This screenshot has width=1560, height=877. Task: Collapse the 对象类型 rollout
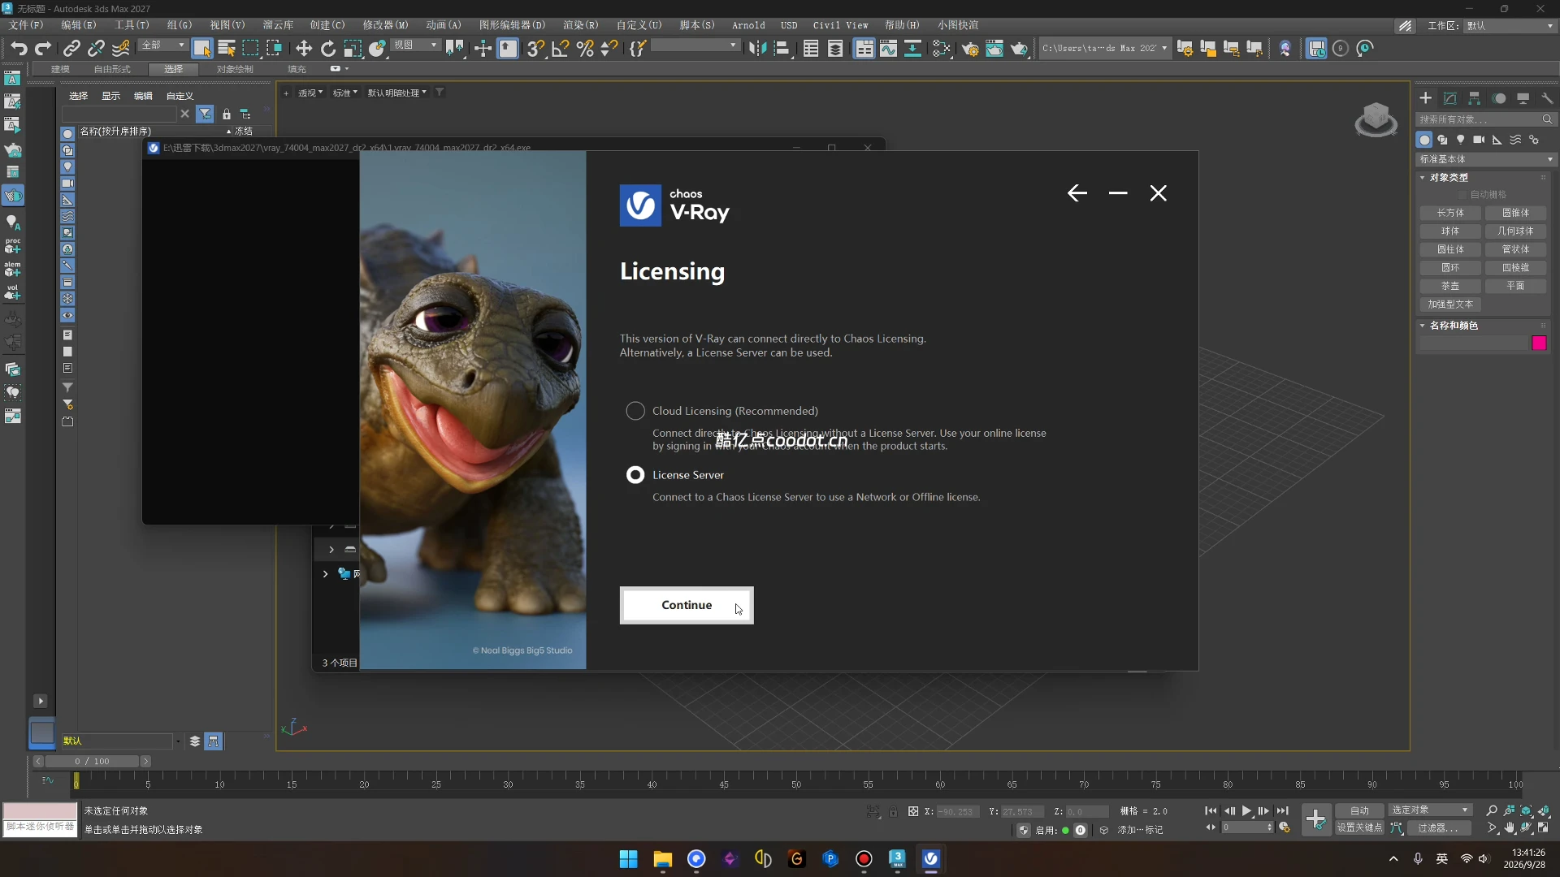[1449, 177]
